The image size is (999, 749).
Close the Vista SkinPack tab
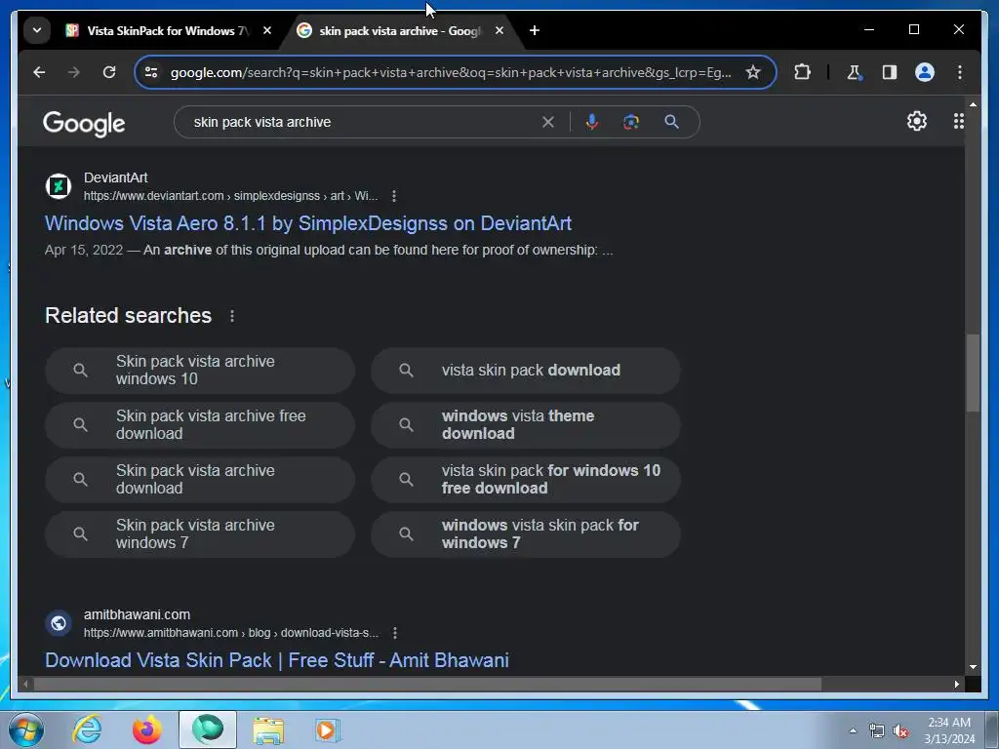tap(267, 30)
